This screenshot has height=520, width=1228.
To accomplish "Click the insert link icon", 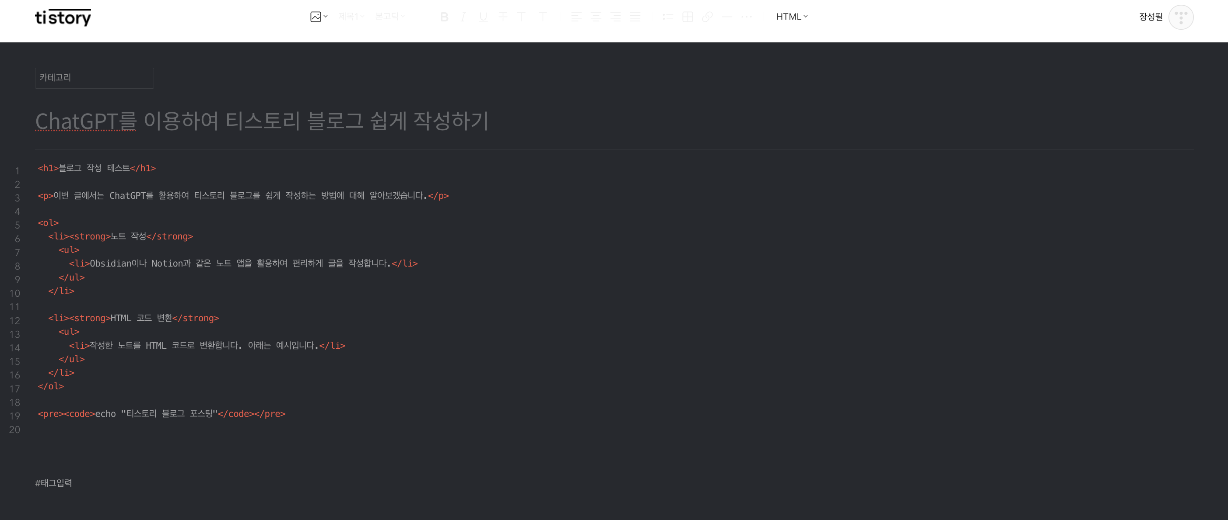I will pos(707,17).
